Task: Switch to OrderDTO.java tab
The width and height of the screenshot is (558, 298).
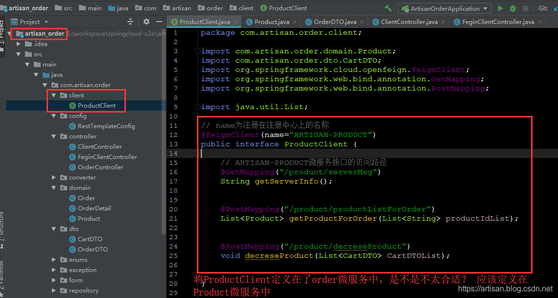Action: coord(335,22)
